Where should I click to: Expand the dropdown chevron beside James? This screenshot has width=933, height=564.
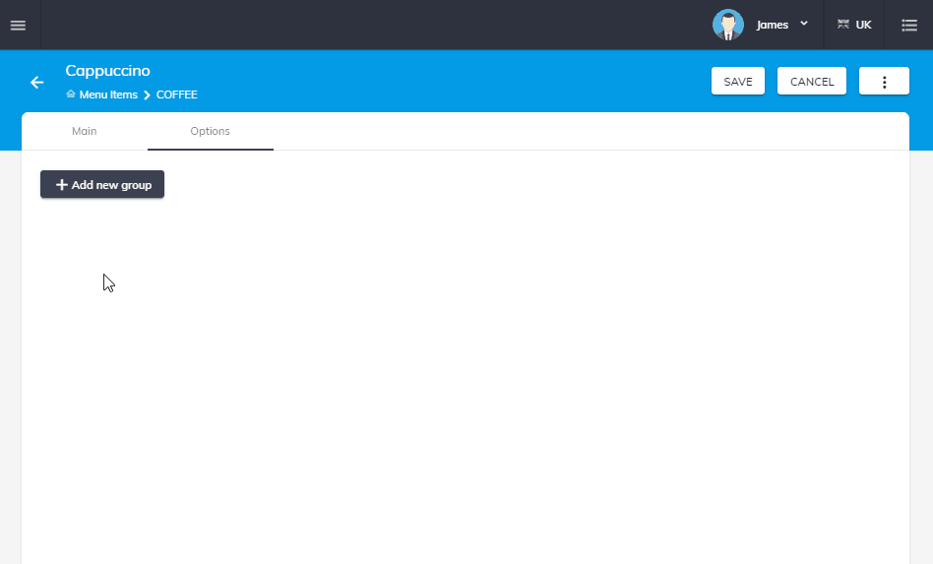(804, 24)
